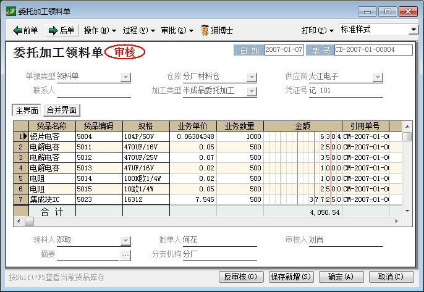The width and height of the screenshot is (424, 292).
Task: Click the 引用单号 column header
Action: [366, 126]
